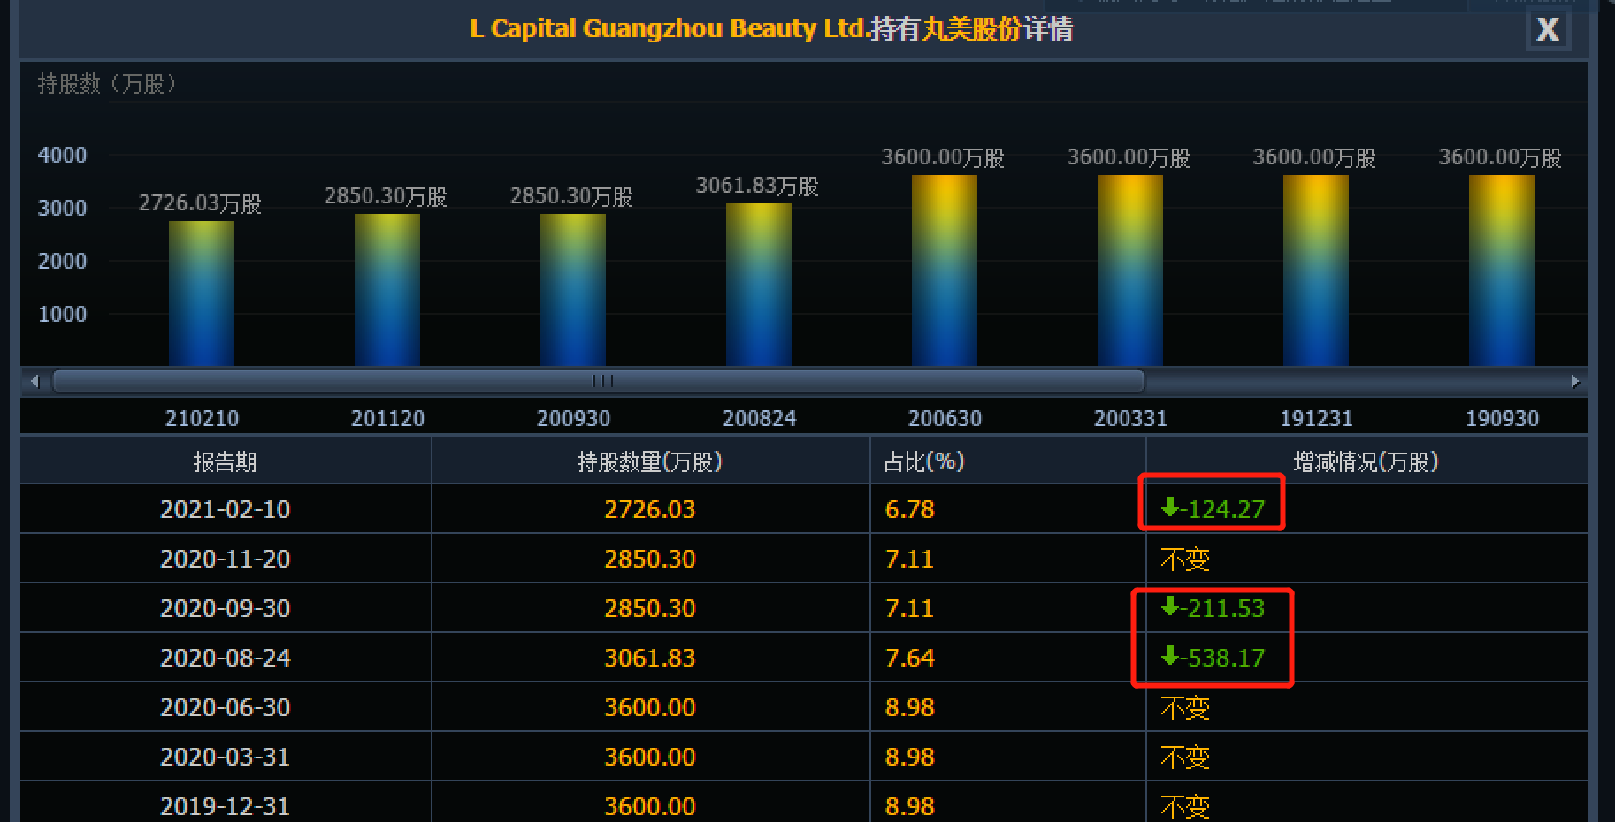
Task: Click the 200824 bar in chart
Action: 759,285
